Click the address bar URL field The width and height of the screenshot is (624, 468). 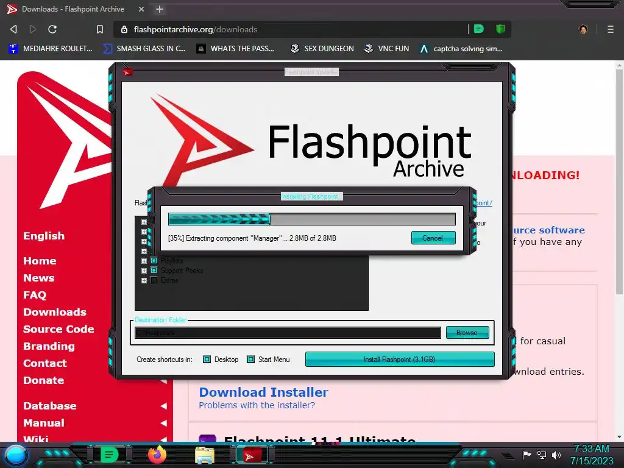pyautogui.click(x=294, y=29)
